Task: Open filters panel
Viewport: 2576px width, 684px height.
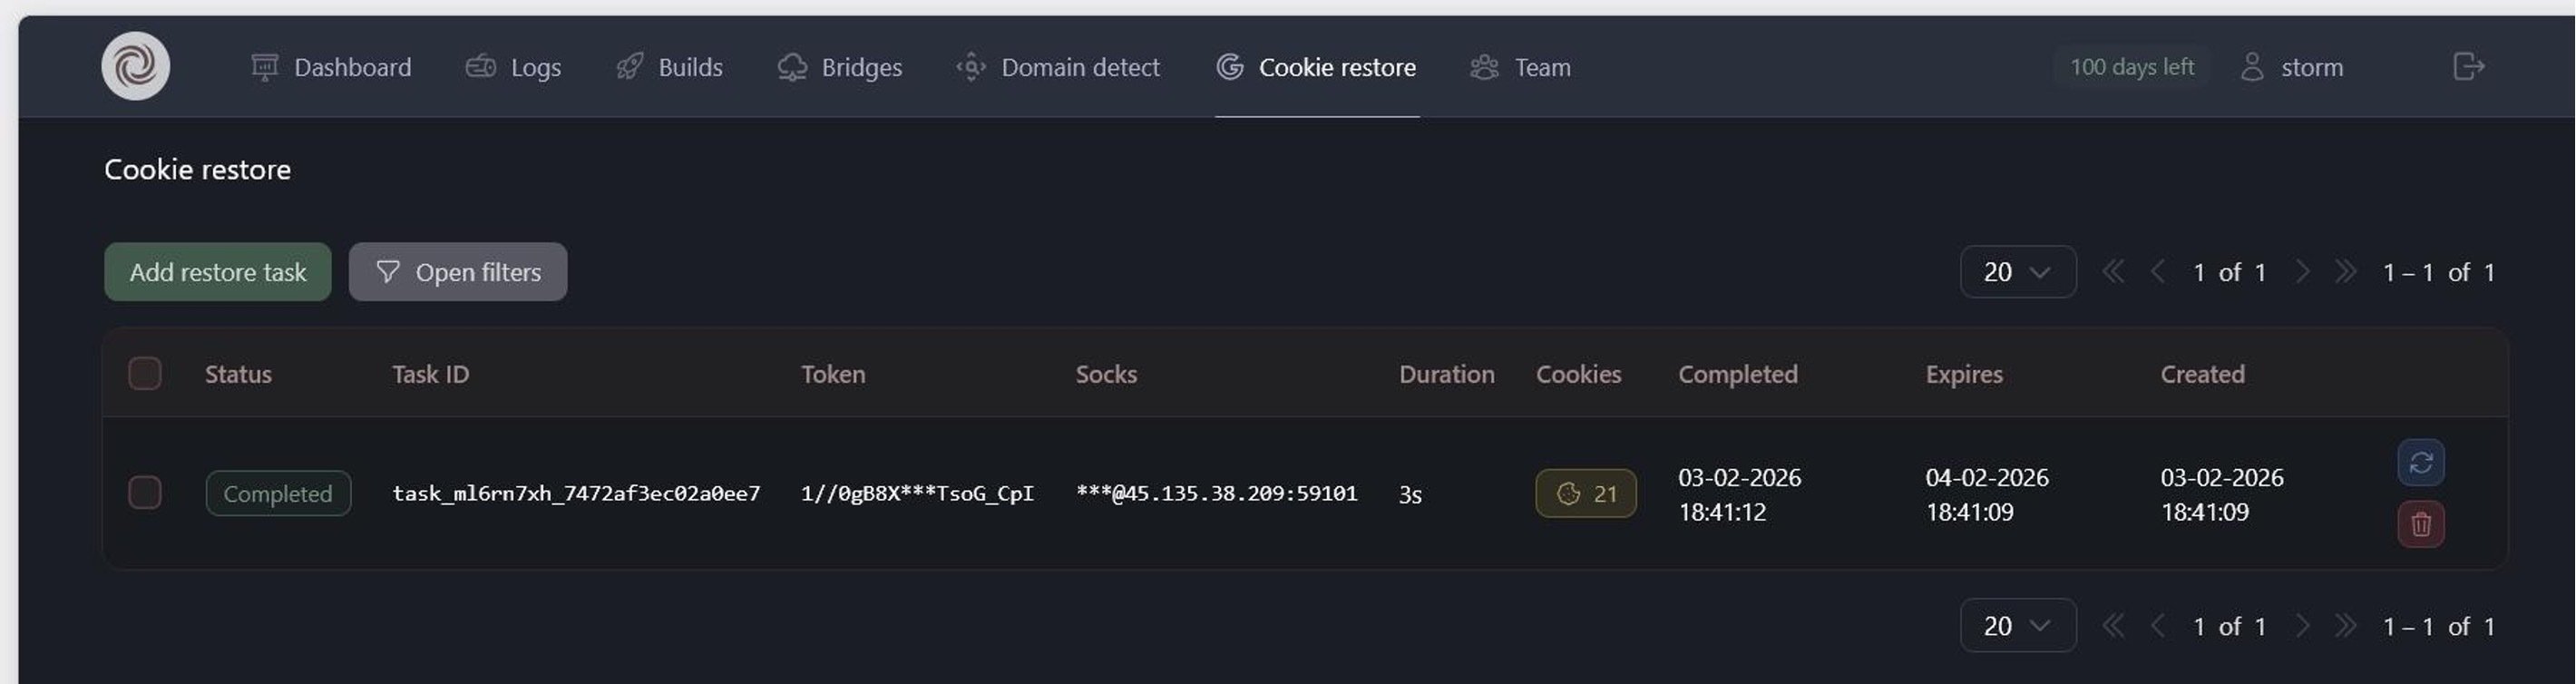Action: pyautogui.click(x=458, y=272)
